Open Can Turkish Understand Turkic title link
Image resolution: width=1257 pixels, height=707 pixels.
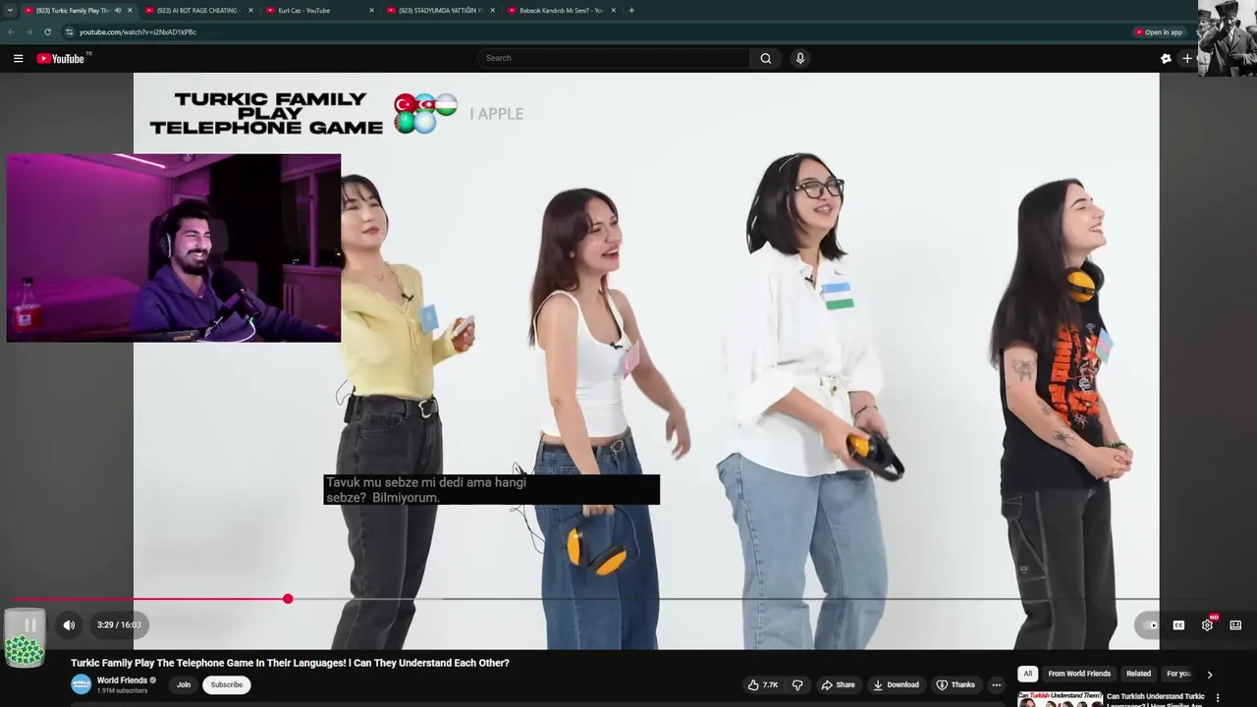click(x=1156, y=699)
